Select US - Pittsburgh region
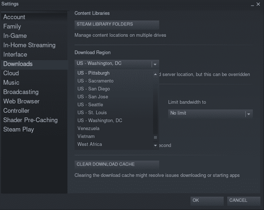This screenshot has height=210, width=264. 93,73
